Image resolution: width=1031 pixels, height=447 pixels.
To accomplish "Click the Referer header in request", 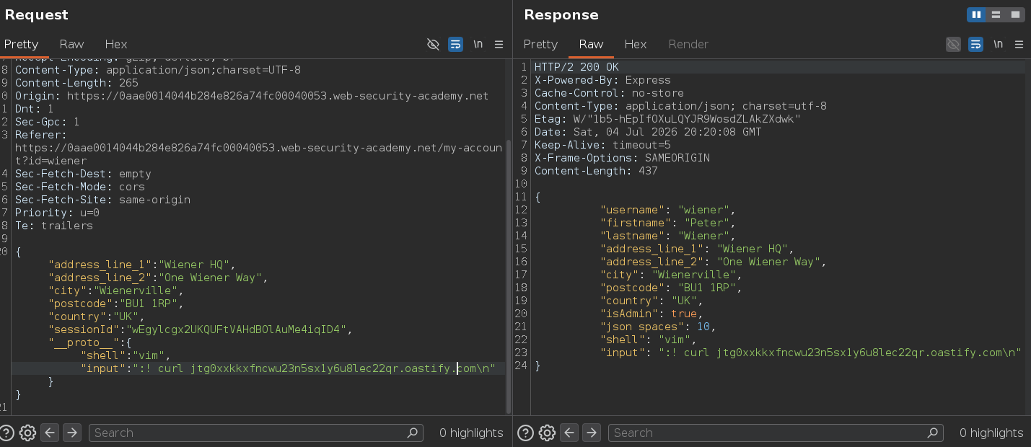I will coord(40,135).
